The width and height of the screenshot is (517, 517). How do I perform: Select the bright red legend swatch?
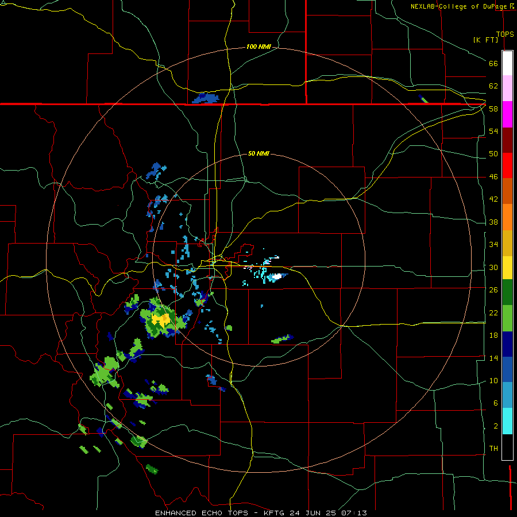click(x=507, y=165)
